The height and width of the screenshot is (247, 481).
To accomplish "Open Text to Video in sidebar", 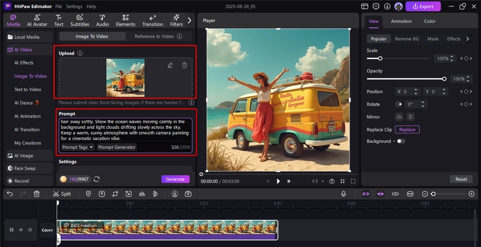I will pos(28,90).
